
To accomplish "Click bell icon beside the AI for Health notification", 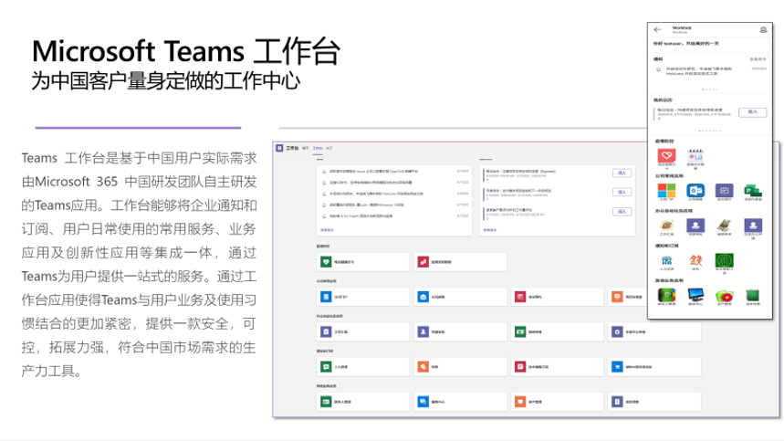I will (324, 216).
